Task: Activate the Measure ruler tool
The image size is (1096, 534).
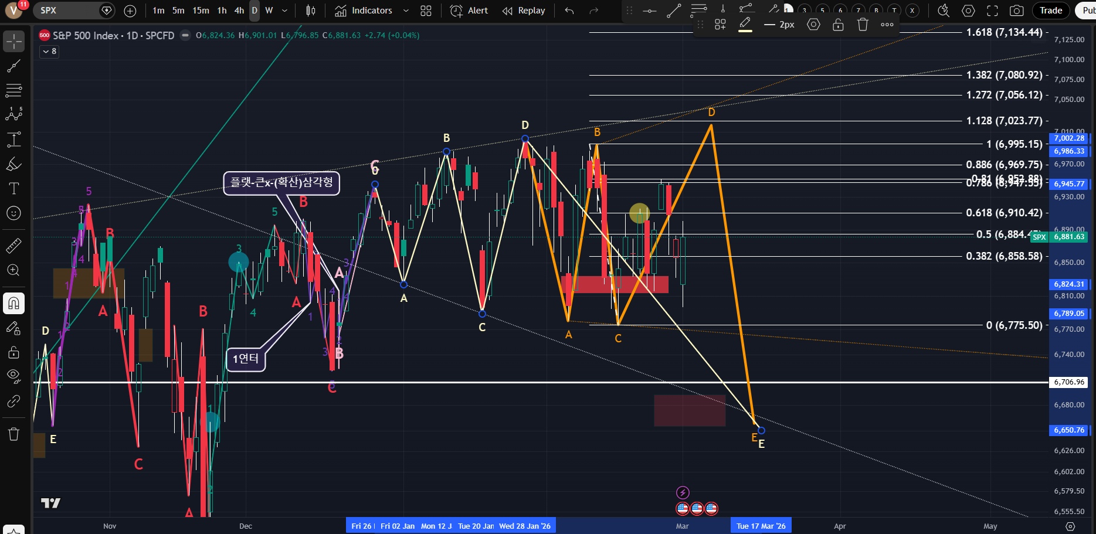Action: click(x=13, y=246)
